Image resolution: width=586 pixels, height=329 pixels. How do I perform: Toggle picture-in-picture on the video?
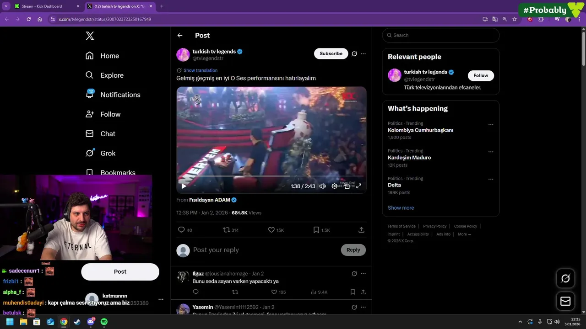347,186
